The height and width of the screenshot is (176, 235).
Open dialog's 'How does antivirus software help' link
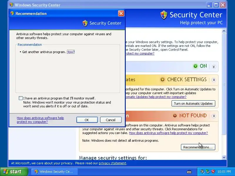pyautogui.click(x=40, y=120)
